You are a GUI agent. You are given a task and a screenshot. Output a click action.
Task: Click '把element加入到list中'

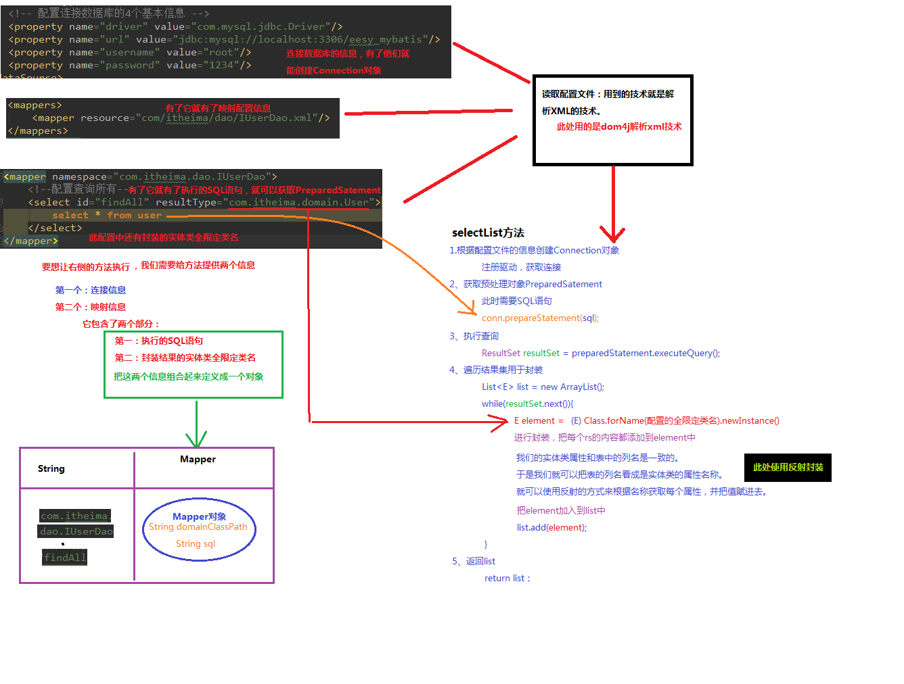pyautogui.click(x=561, y=510)
